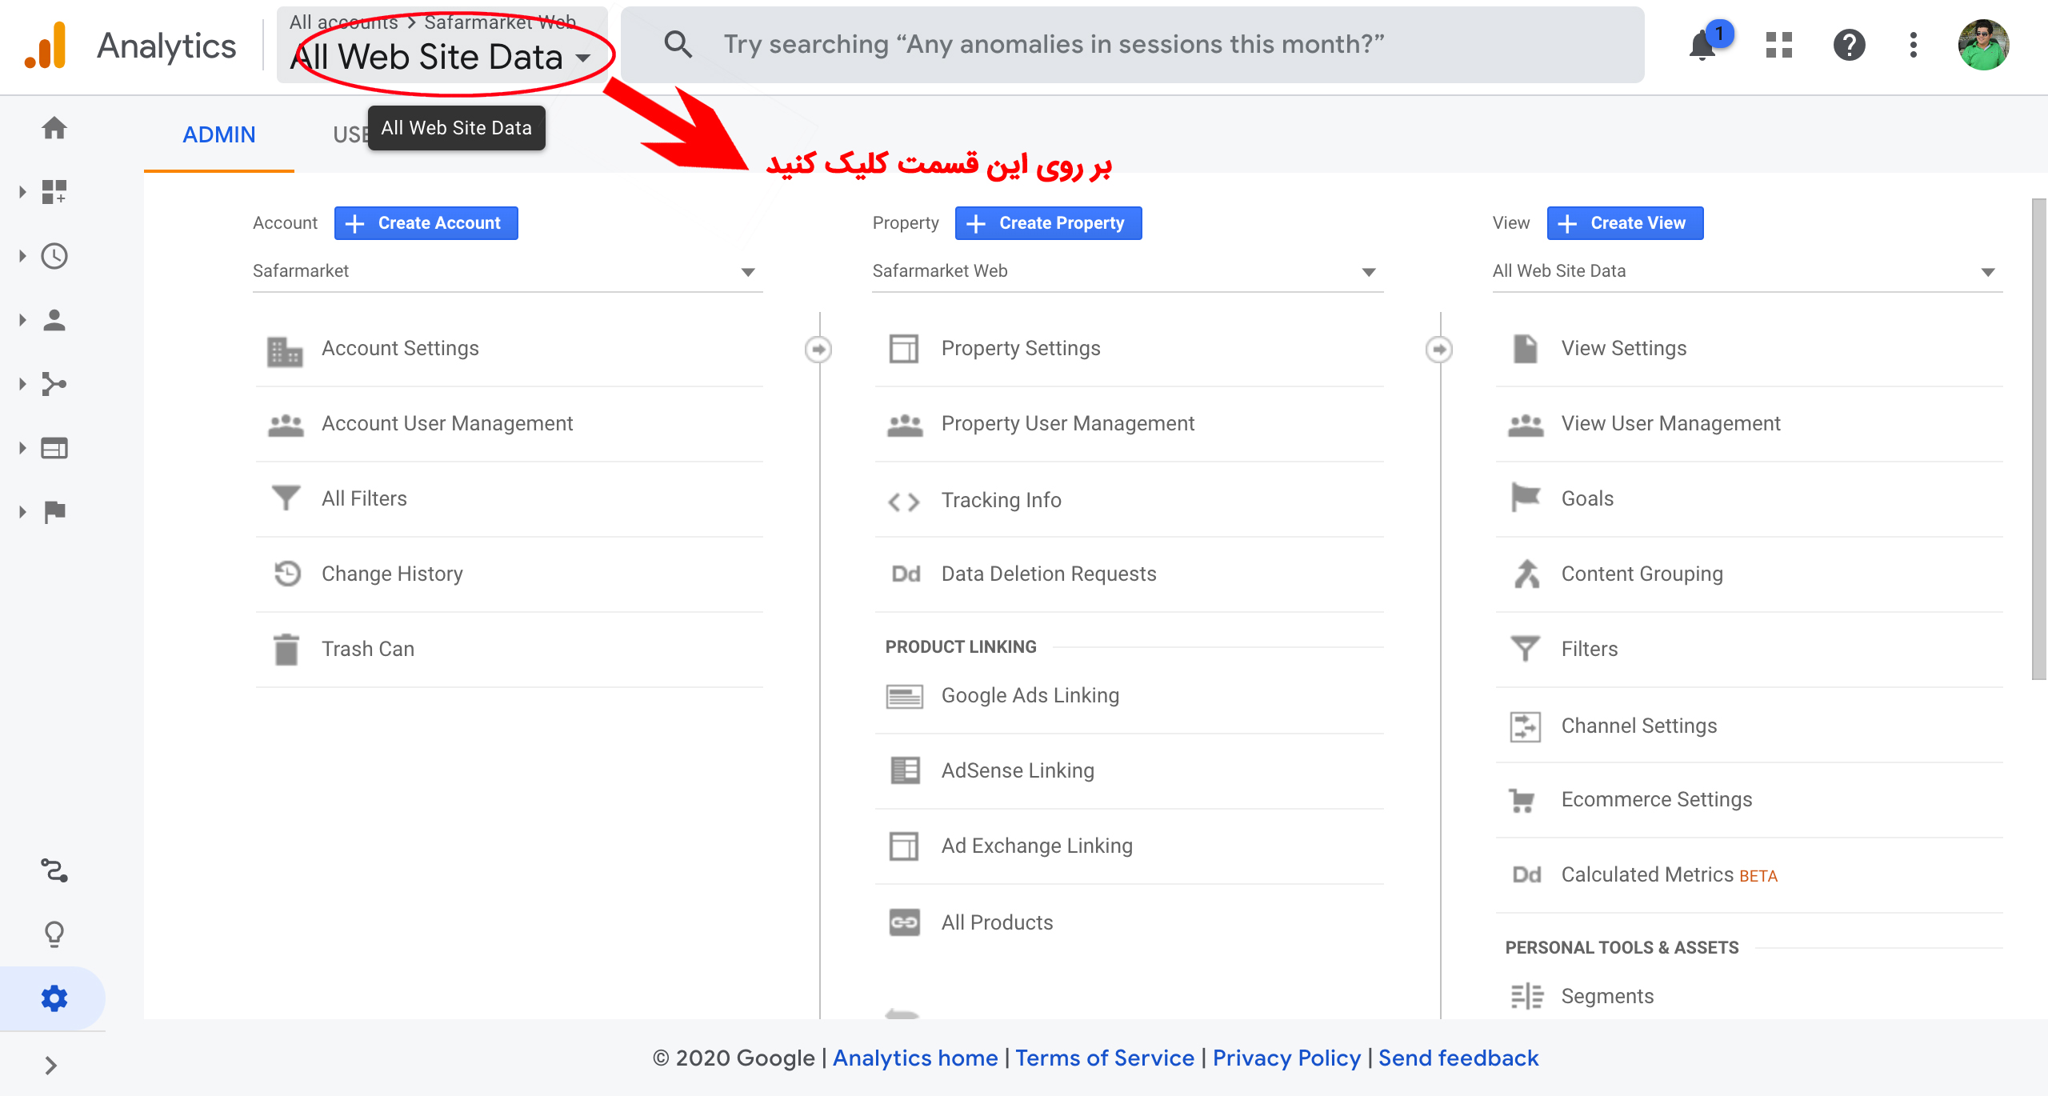Click Create View button

[1625, 223]
